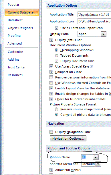Screen dimensions: 111x175
Task: Go to the Datasheet options category
Action: (x=15, y=20)
